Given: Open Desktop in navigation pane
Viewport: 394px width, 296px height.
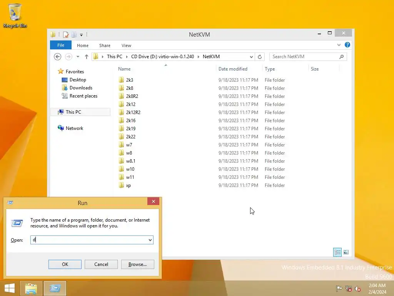Looking at the screenshot, I should click(78, 79).
